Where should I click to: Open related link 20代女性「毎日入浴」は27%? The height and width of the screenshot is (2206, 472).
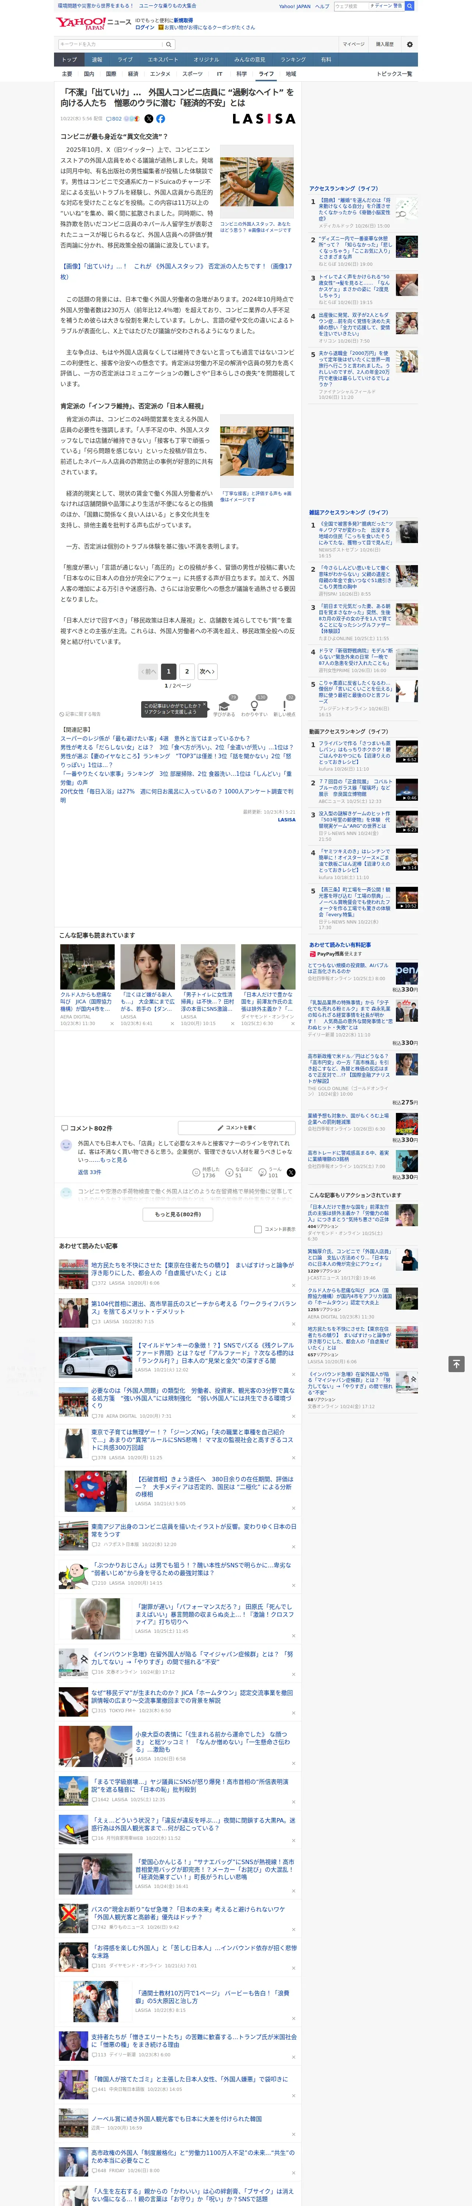pos(176,796)
